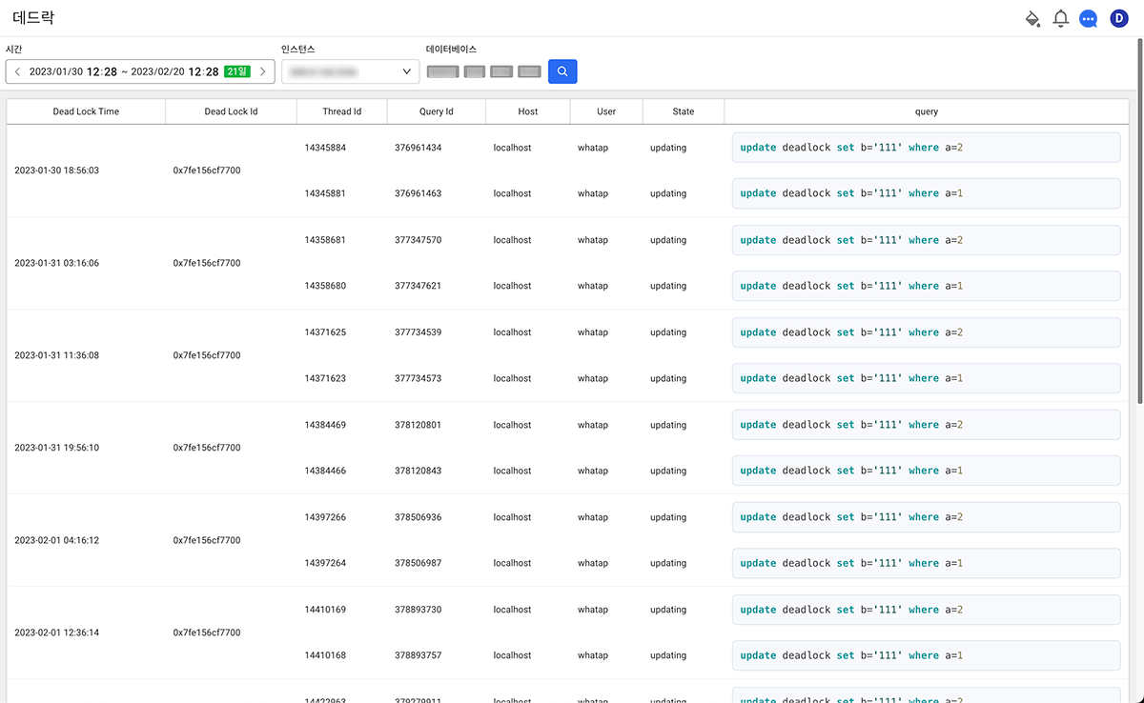Click query id 377347621
Image resolution: width=1144 pixels, height=703 pixels.
(418, 286)
